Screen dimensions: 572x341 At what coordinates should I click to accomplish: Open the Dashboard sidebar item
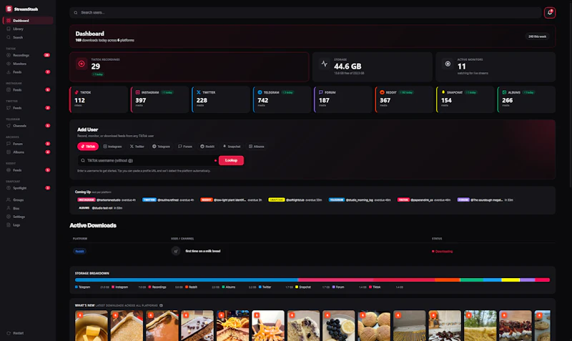click(28, 21)
